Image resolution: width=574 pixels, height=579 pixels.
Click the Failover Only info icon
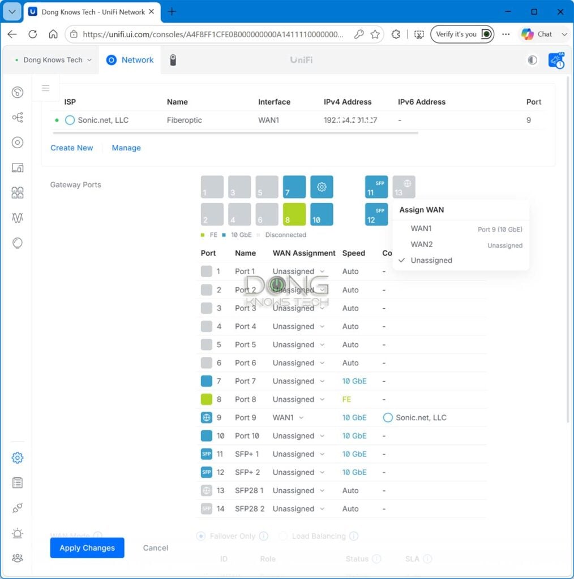pos(264,536)
